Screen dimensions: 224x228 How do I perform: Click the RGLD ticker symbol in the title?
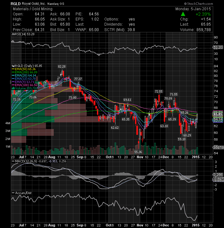pyautogui.click(x=16, y=4)
